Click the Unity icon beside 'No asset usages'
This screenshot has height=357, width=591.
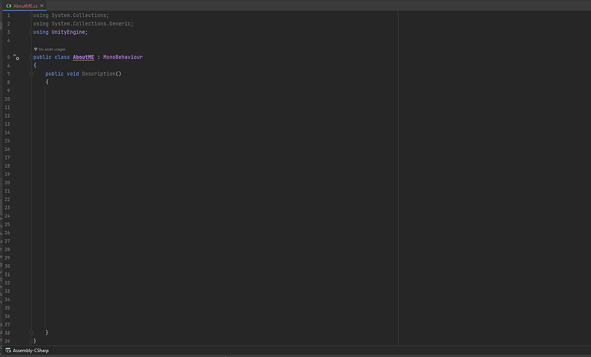[36, 49]
